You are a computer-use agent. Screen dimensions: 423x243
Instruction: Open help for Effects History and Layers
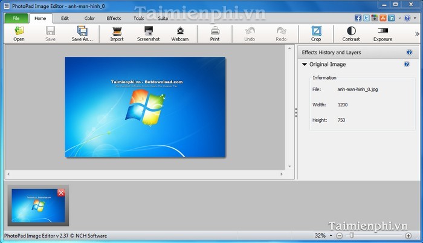click(409, 53)
